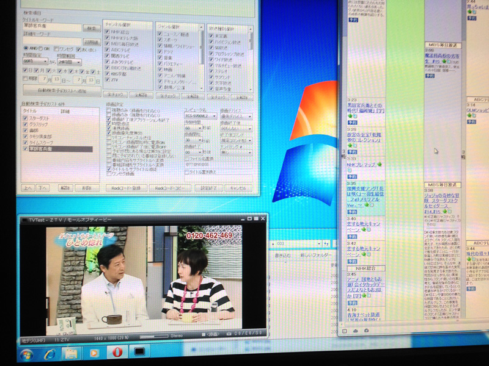Open the 優先デバイス recording device dropdown
This screenshot has width=489, height=366.
236,117
